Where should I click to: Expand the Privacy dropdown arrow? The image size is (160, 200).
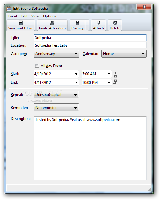(x=87, y=25)
